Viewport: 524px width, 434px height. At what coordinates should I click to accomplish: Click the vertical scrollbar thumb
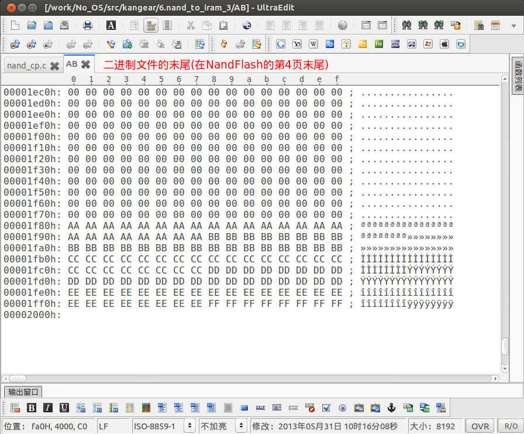tap(505, 347)
